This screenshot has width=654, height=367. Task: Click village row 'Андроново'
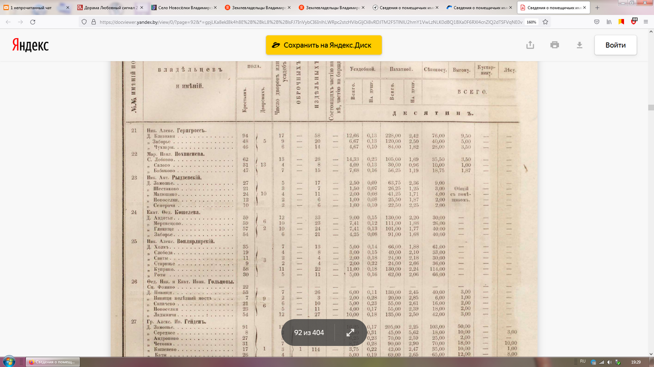[x=167, y=338]
